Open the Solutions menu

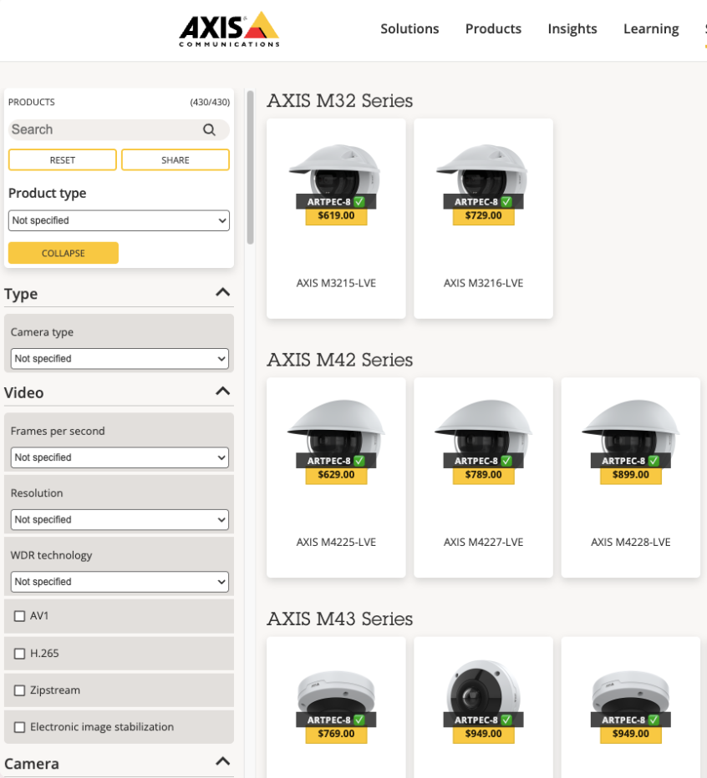[409, 28]
